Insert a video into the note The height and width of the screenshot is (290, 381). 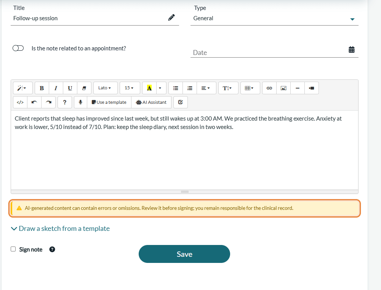[x=312, y=88]
